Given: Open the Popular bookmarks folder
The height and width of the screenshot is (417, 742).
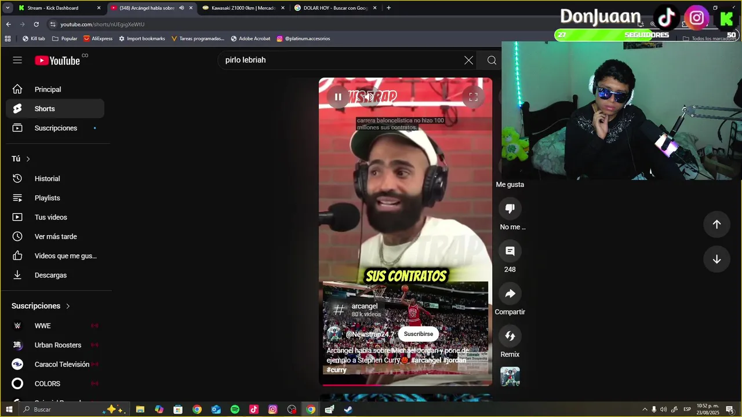Looking at the screenshot, I should [65, 39].
